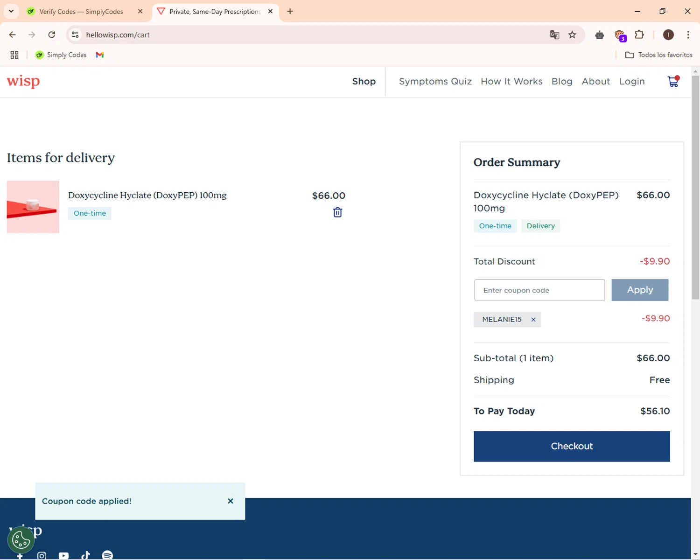Open wisp Spotify link from the footer
700x560 pixels.
[107, 555]
